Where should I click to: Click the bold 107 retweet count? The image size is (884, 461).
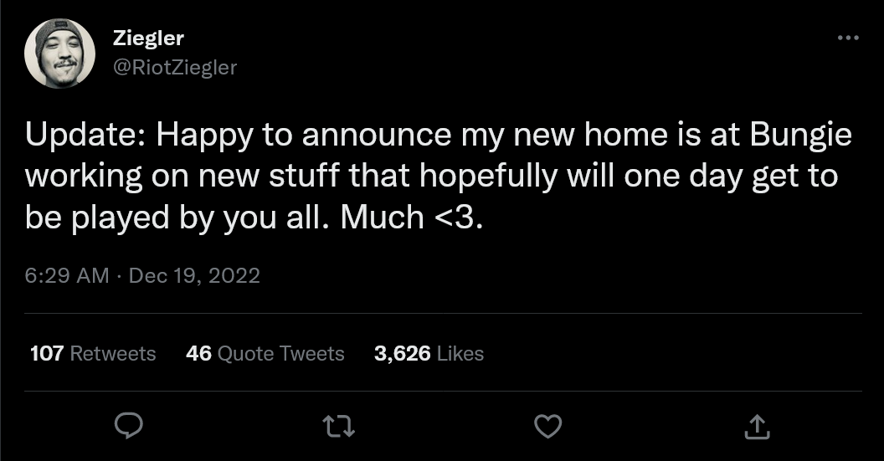pyautogui.click(x=47, y=353)
